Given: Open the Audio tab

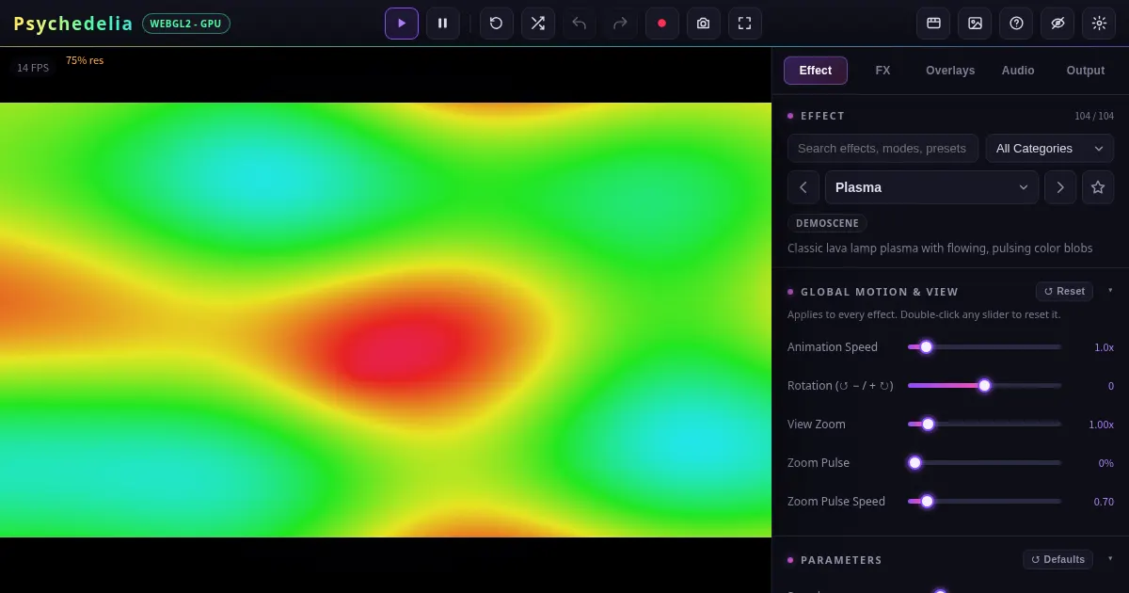Looking at the screenshot, I should click(x=1018, y=71).
